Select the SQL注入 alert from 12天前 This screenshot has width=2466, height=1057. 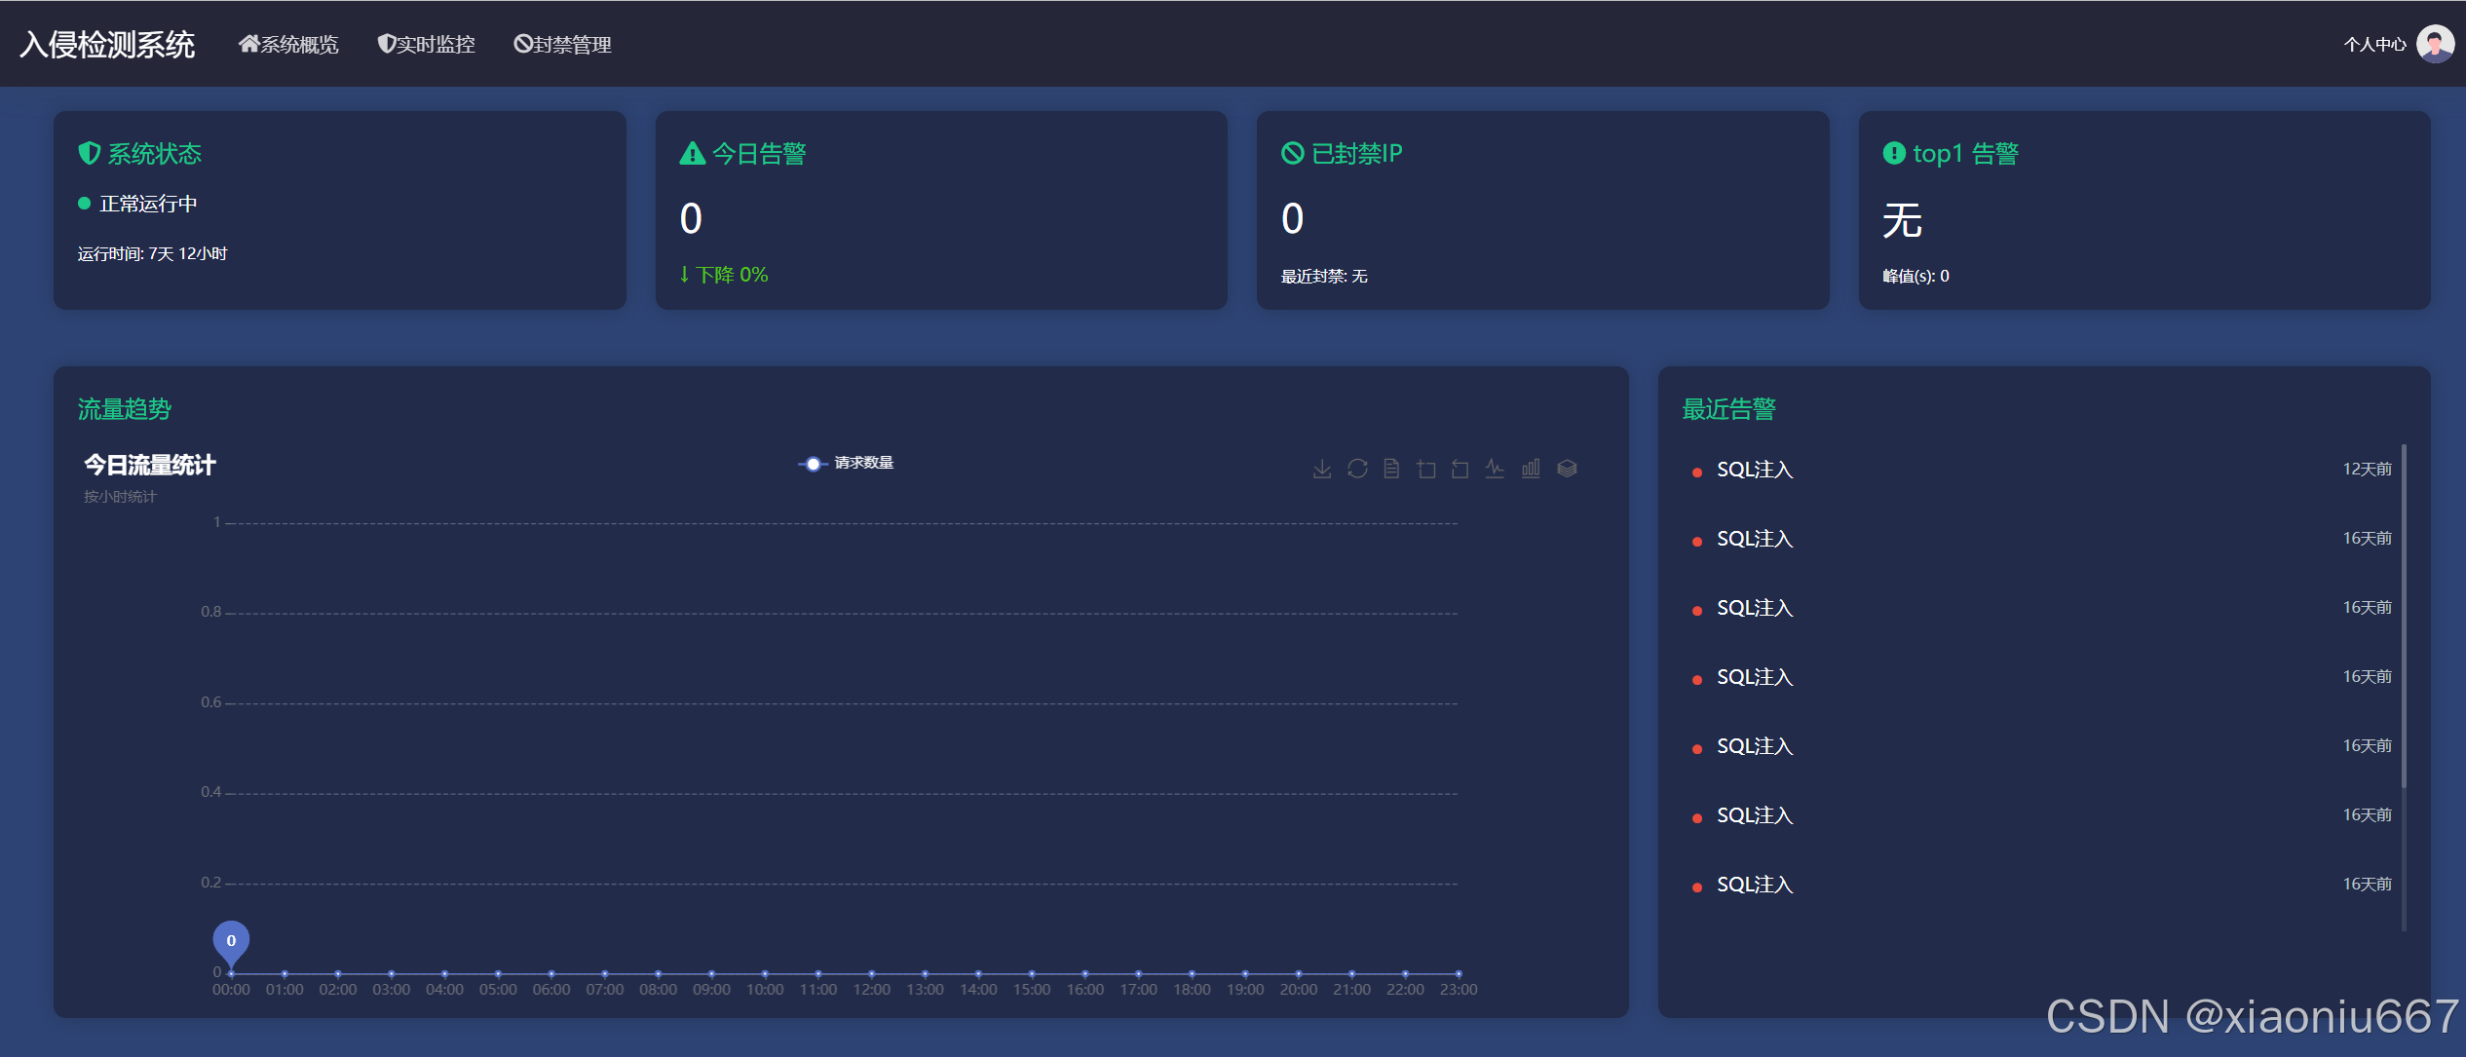[x=1754, y=470]
